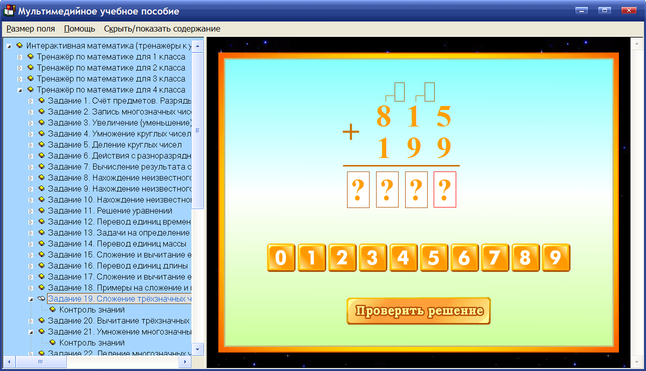Click book icon of Задание 15

(x=42, y=255)
